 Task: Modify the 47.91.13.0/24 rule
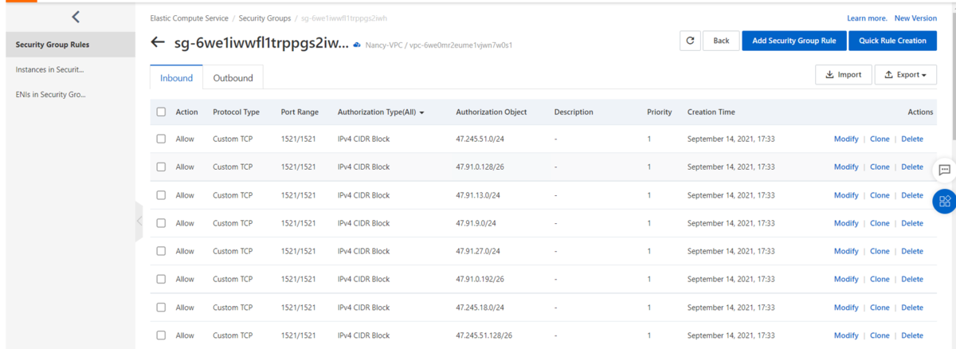[846, 195]
